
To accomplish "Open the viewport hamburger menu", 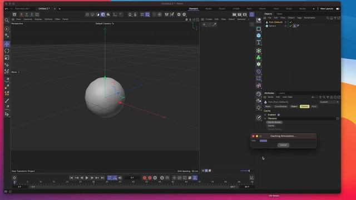I will 13,19.
